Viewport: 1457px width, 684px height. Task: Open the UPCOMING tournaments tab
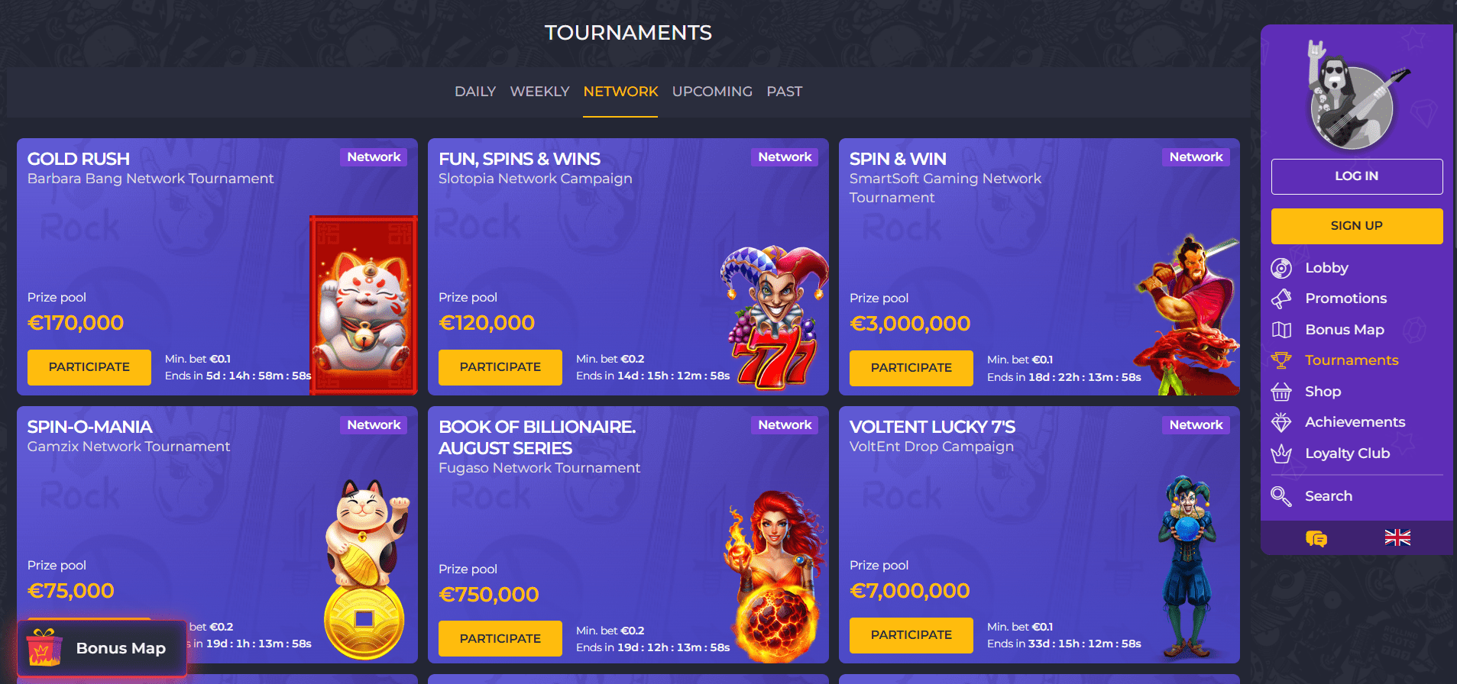pos(712,92)
